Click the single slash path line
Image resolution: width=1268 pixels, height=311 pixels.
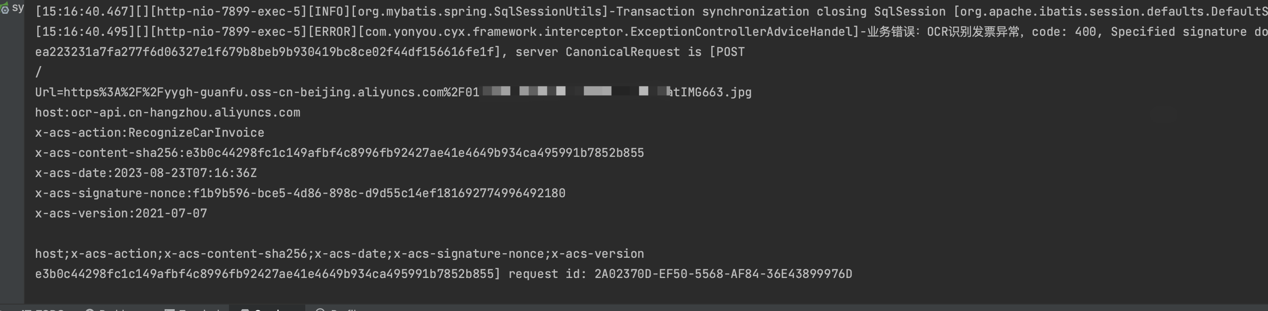pyautogui.click(x=39, y=72)
